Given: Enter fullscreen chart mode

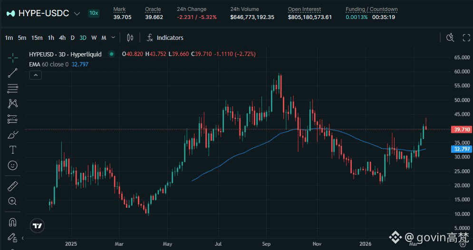Looking at the screenshot, I should 466,37.
